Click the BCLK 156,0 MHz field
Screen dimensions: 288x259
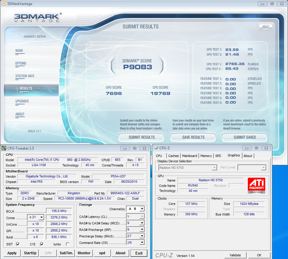pyautogui.click(x=59, y=211)
